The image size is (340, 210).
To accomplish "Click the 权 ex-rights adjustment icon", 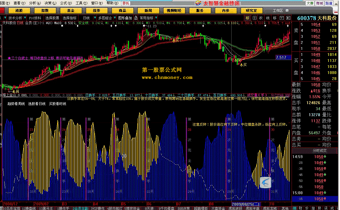I will pyautogui.click(x=261, y=18).
